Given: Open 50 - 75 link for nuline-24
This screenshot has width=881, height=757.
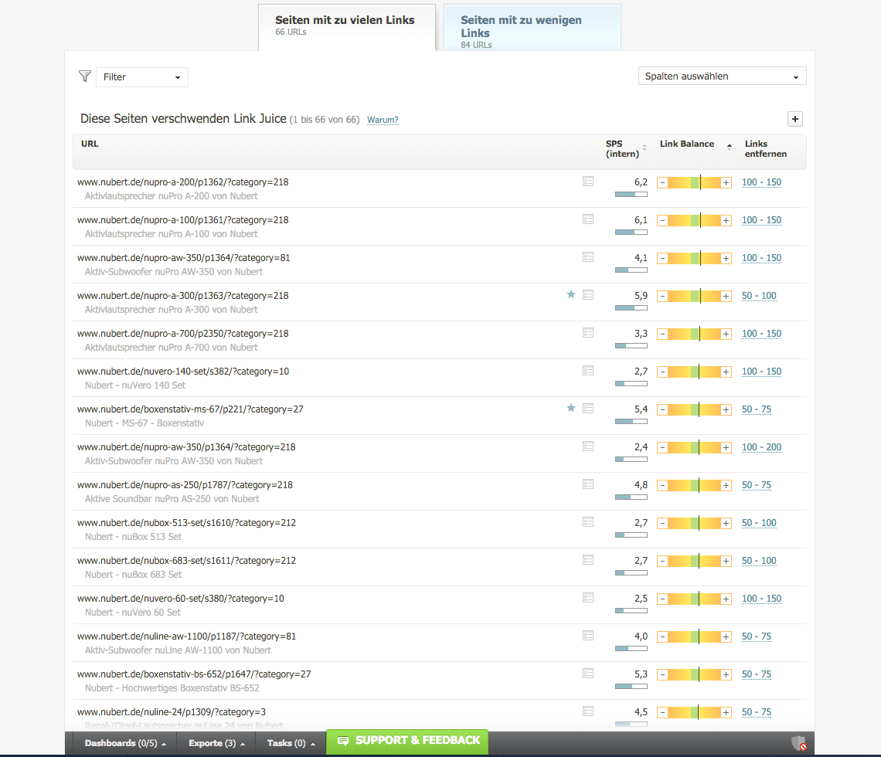Looking at the screenshot, I should 757,712.
